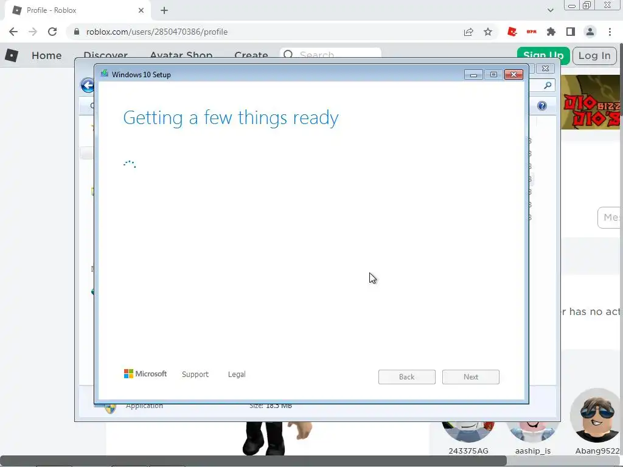
Task: Open Chrome's three-dot menu
Action: [x=610, y=32]
